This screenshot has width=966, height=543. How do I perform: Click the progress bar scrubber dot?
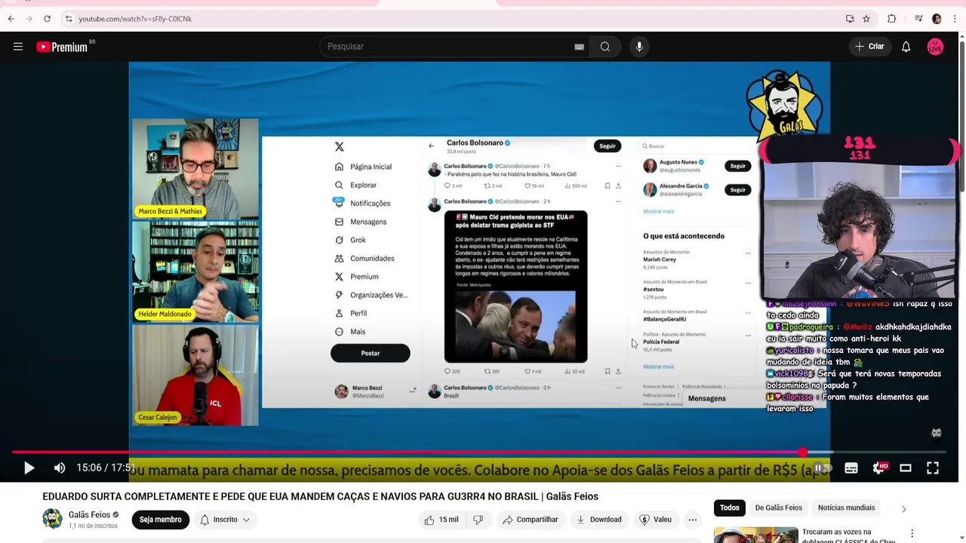803,452
